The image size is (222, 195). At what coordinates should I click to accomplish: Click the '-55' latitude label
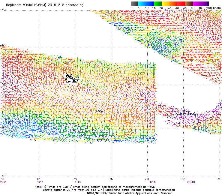pos(3,127)
